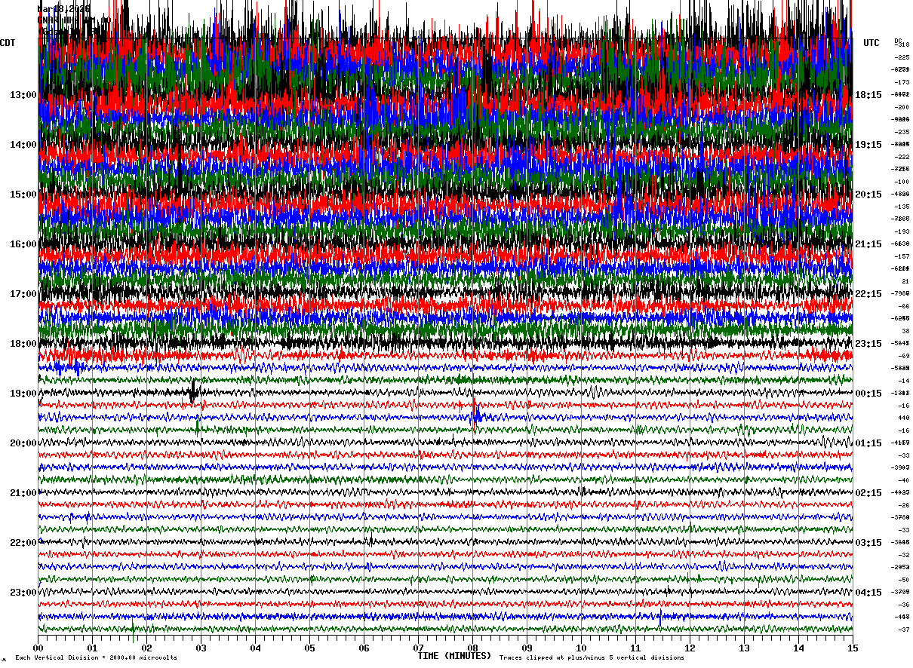This screenshot has width=913, height=668.
Task: Click the -225 DC offset value
Action: (x=902, y=57)
